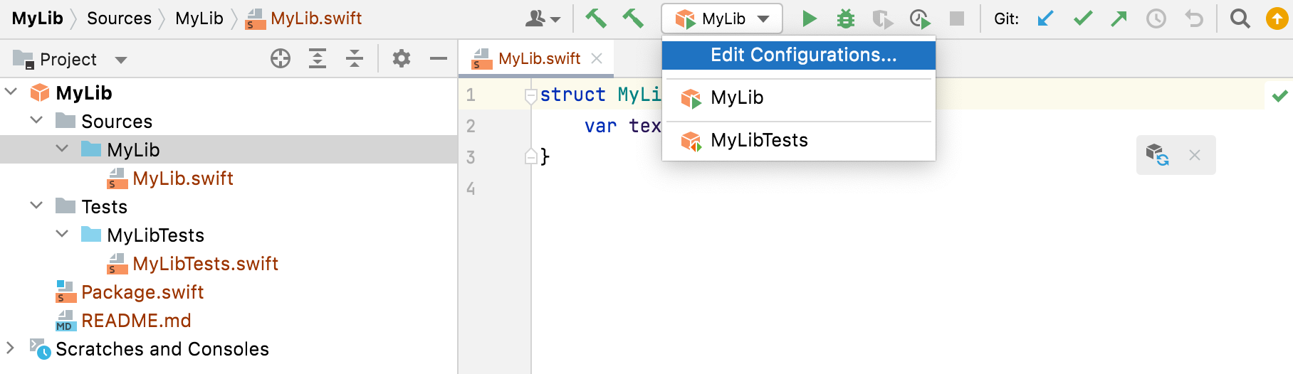Open the Search Everywhere magnifier
The width and height of the screenshot is (1293, 374).
pos(1240,18)
